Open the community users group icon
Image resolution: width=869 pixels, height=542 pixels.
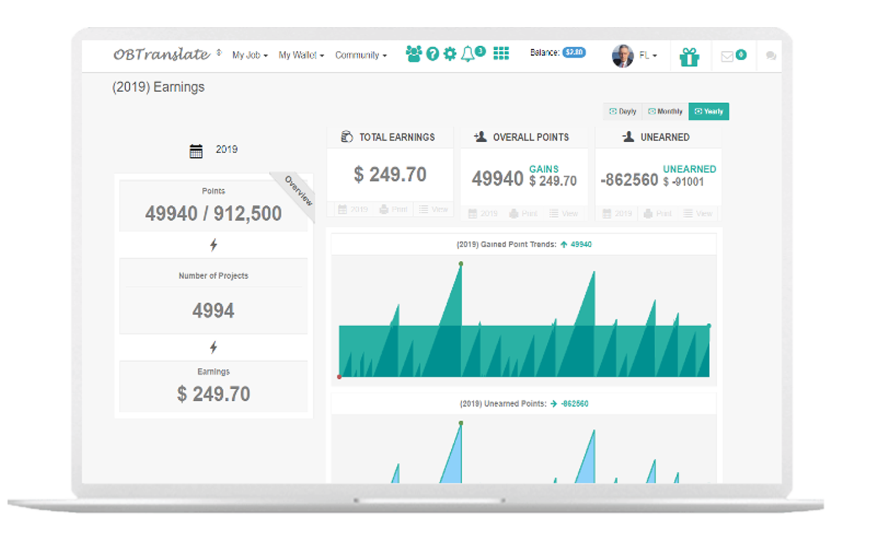[x=414, y=54]
